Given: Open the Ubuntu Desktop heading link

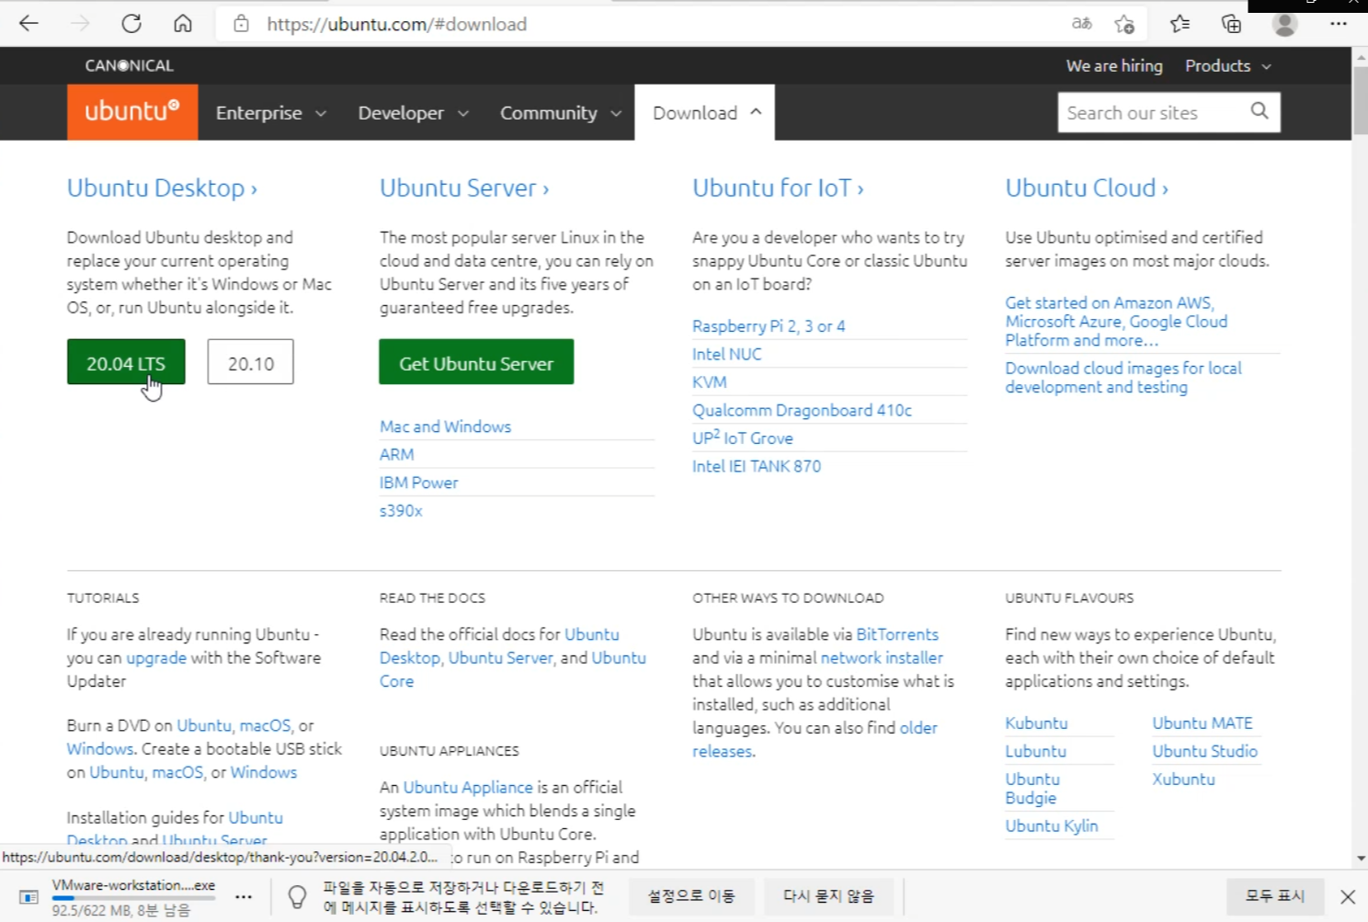Looking at the screenshot, I should [x=162, y=188].
